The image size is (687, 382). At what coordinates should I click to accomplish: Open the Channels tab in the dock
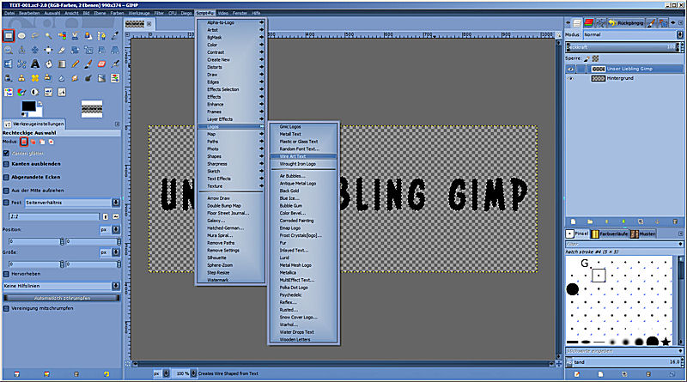[x=589, y=23]
